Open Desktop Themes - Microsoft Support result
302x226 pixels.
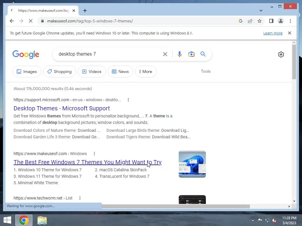pyautogui.click(x=62, y=108)
